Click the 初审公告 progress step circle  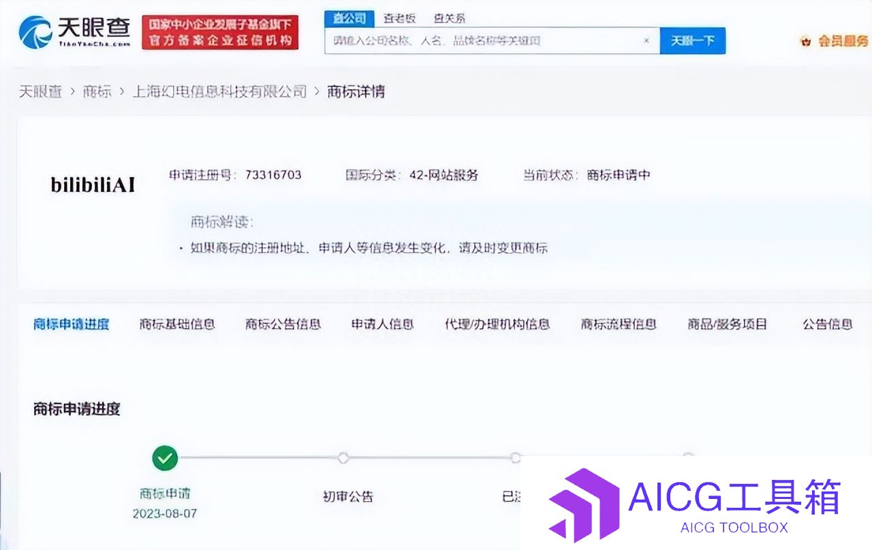[343, 458]
